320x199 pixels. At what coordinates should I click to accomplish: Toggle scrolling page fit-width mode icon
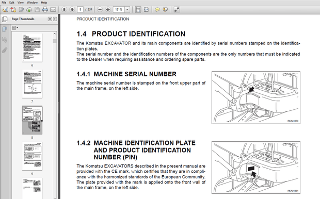pos(138,9)
